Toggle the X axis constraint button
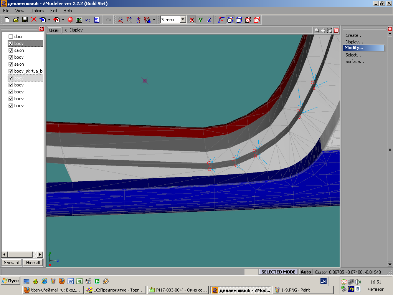 tap(192, 20)
